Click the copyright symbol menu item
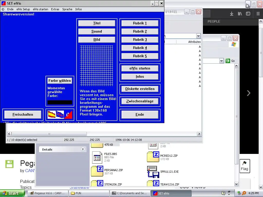263x197 pixels. 3,9
